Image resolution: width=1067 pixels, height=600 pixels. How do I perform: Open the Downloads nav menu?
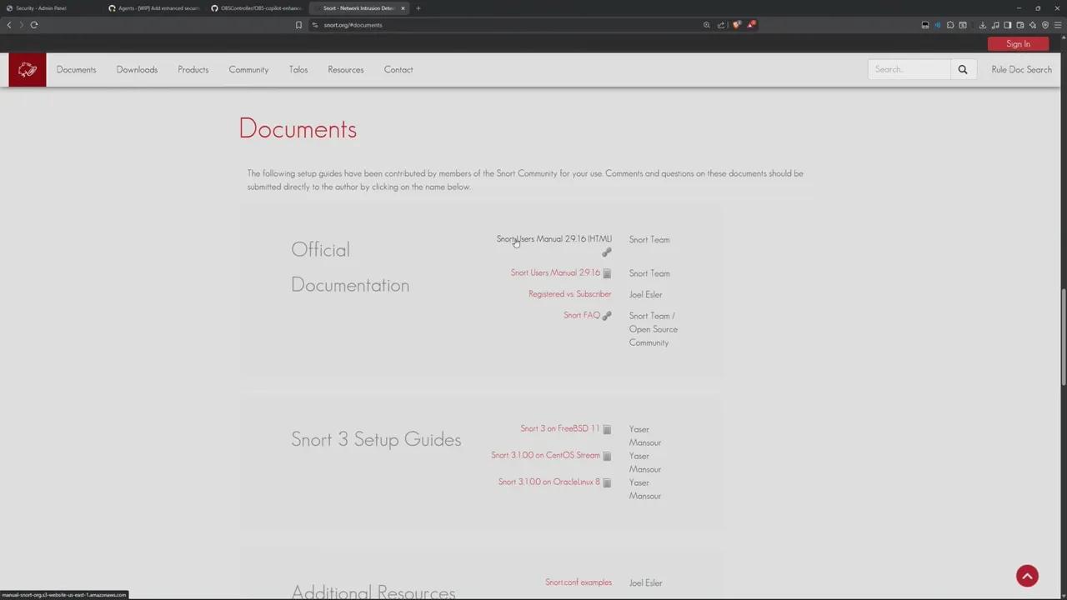tap(137, 70)
